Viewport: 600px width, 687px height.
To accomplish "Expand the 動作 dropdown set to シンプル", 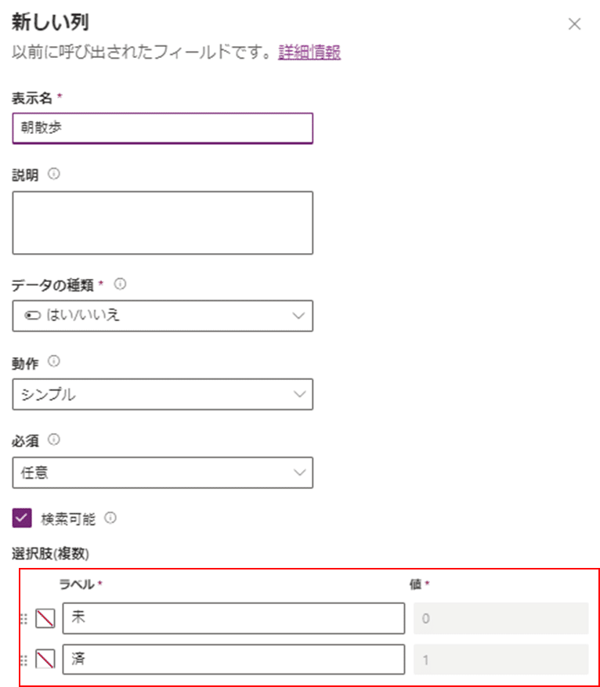I will click(x=162, y=394).
